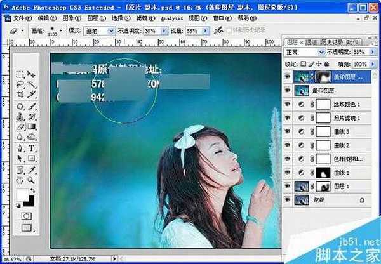Screen dimensions: 381x264
Task: Hide the 背景 layer using its eye icon
Action: [287, 199]
